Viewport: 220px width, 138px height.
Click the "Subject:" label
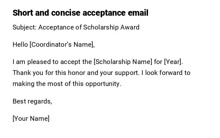click(x=25, y=27)
